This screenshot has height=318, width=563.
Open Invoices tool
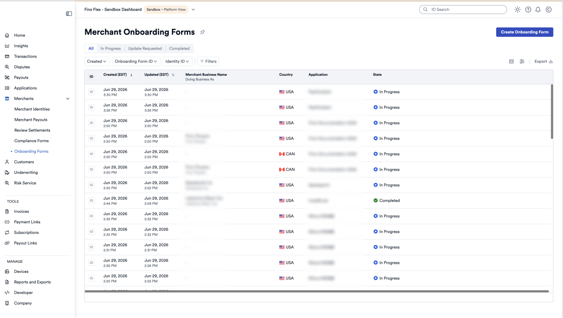click(22, 212)
